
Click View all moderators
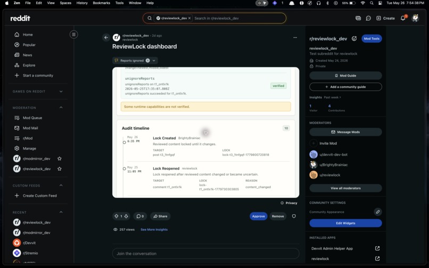tap(345, 188)
